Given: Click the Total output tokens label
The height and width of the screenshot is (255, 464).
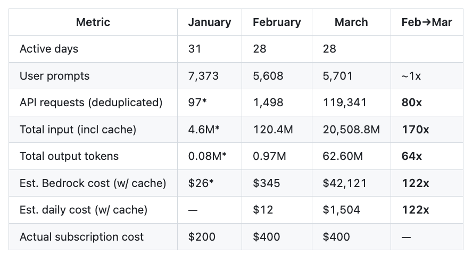Looking at the screenshot, I should tap(69, 156).
